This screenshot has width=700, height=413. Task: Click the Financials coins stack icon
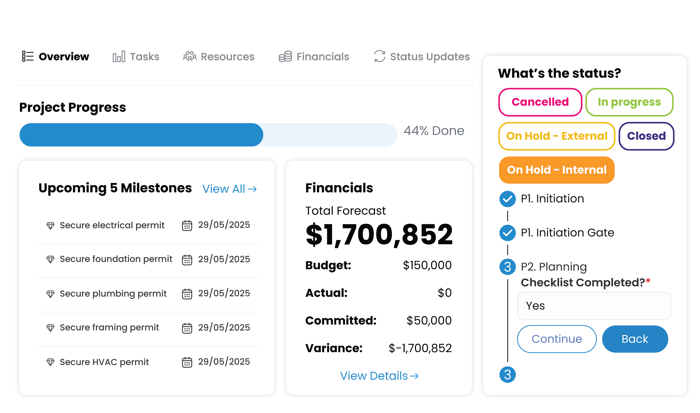[x=285, y=56]
